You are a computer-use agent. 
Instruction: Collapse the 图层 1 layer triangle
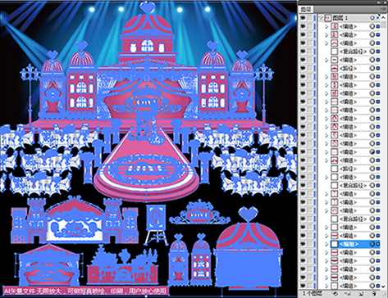(321, 18)
